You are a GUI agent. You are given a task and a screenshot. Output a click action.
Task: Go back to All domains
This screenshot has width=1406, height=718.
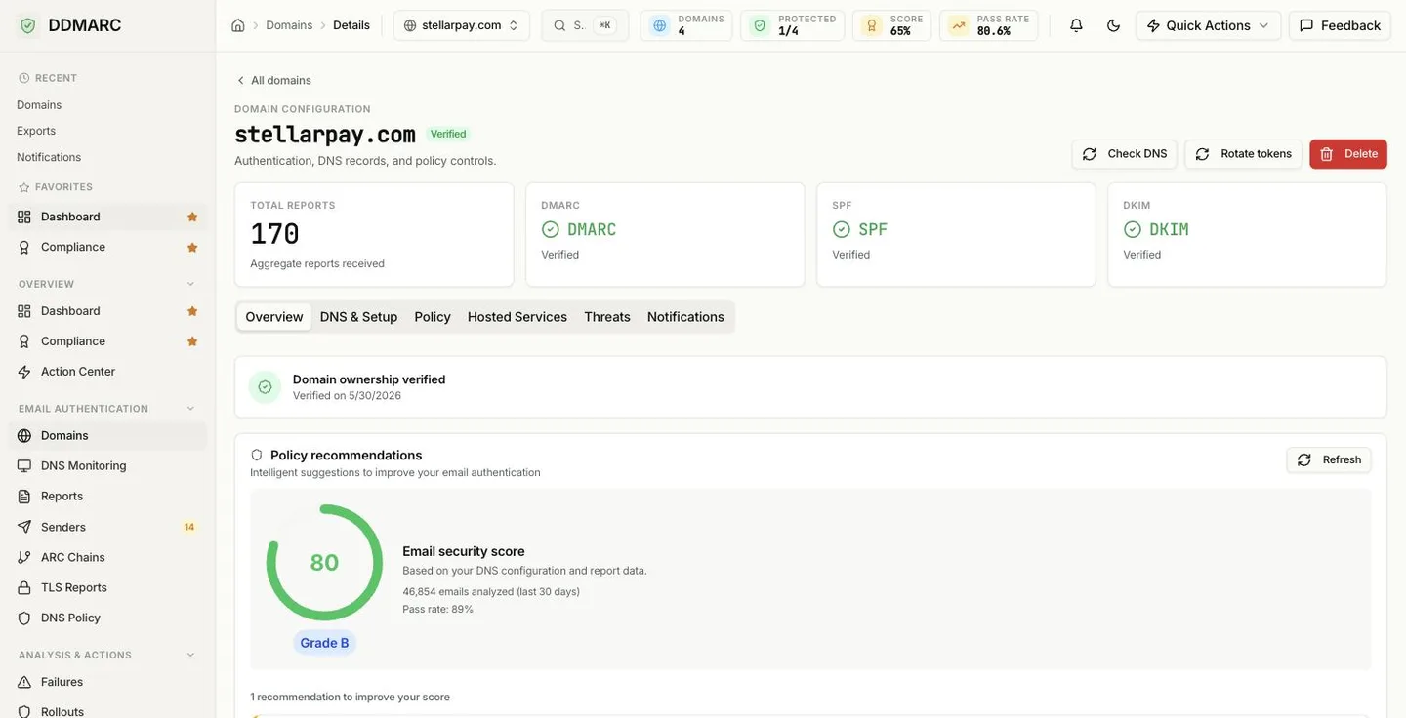274,80
